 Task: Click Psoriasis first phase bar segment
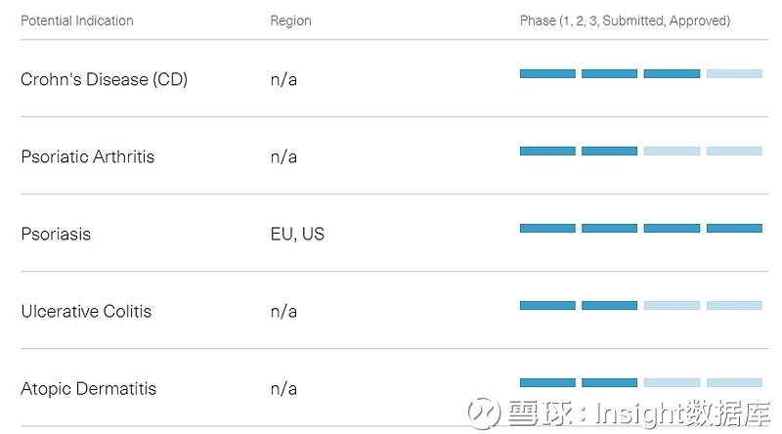(x=547, y=229)
